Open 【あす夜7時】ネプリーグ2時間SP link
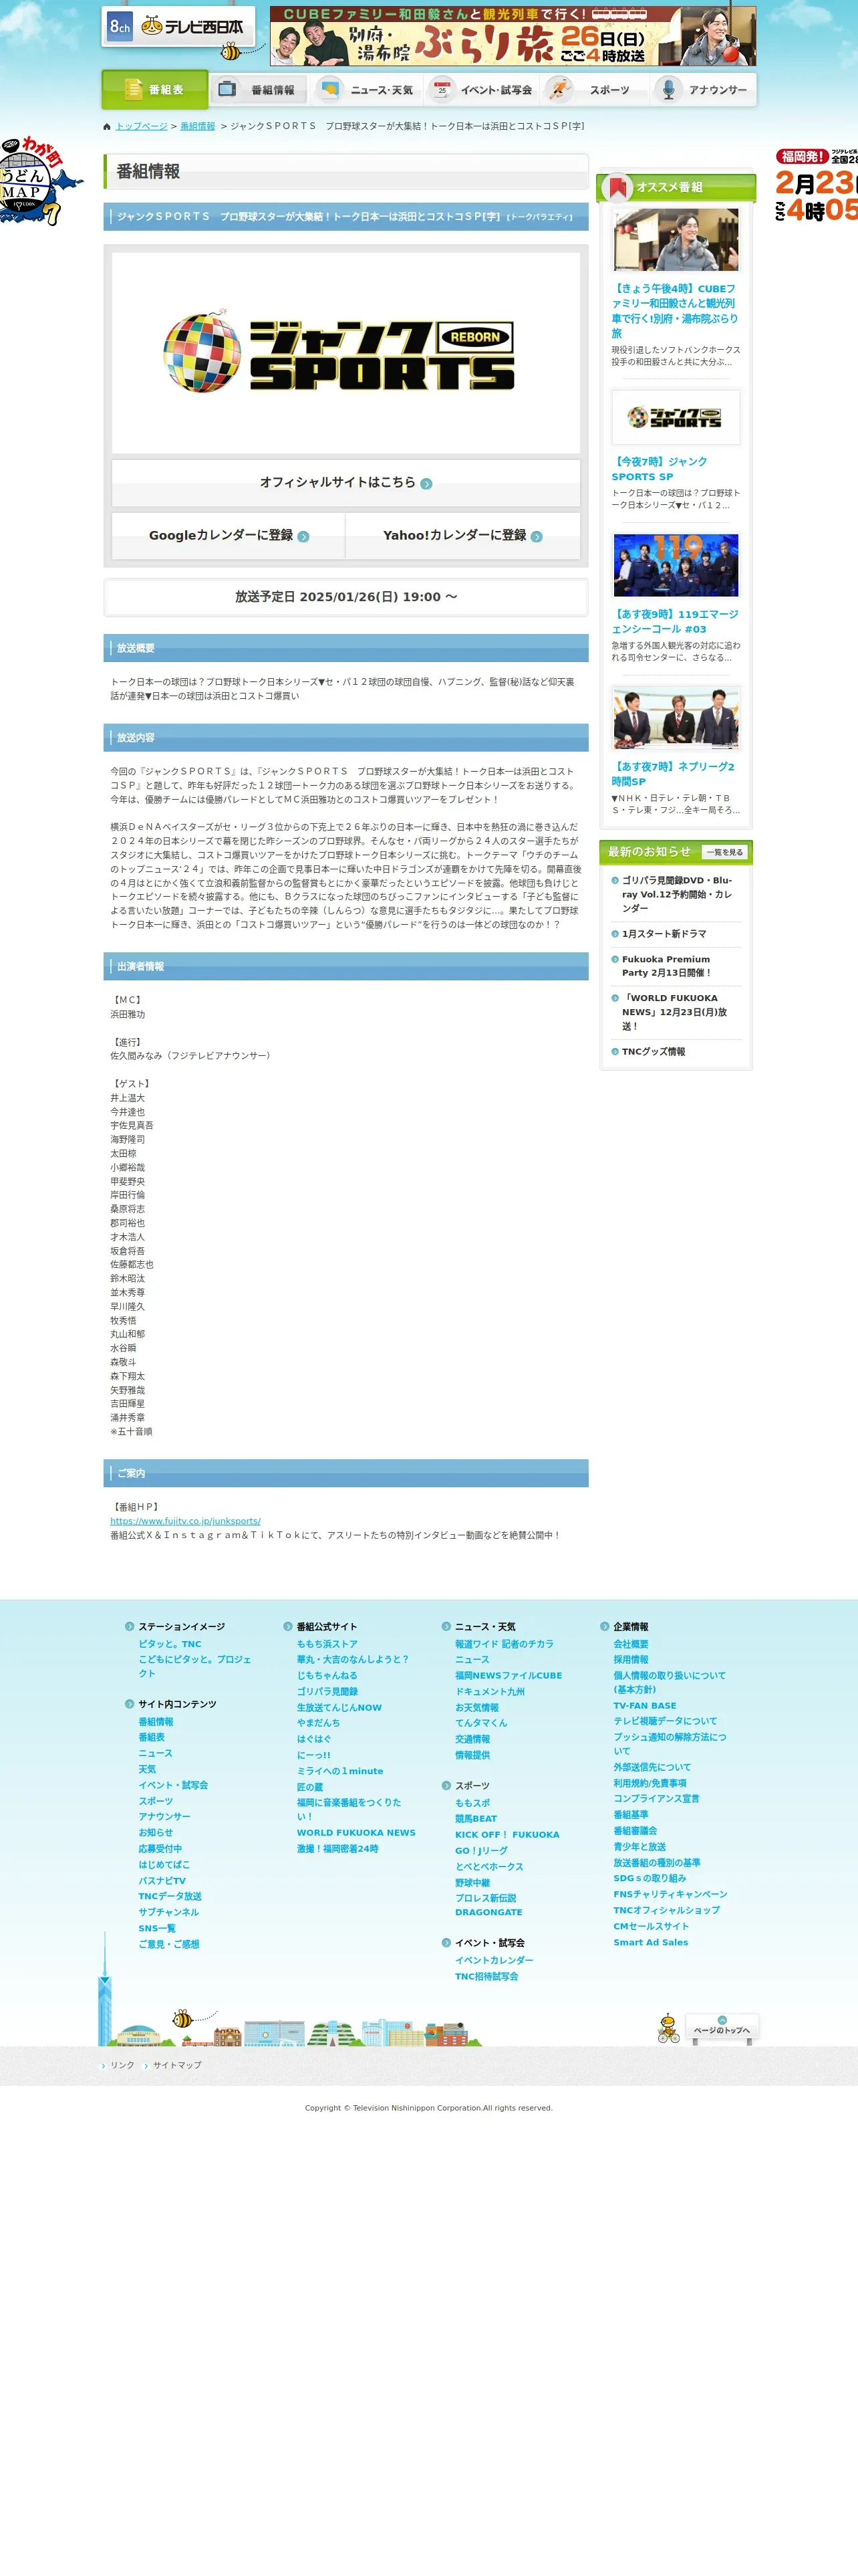 pos(673,774)
